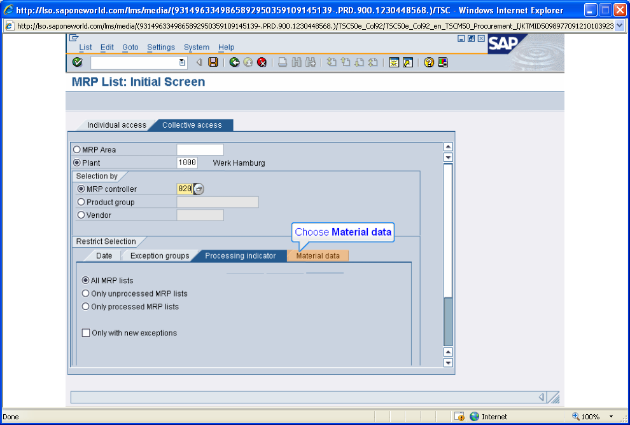Image resolution: width=630 pixels, height=425 pixels.
Task: Click the red Cancel icon
Action: (262, 62)
